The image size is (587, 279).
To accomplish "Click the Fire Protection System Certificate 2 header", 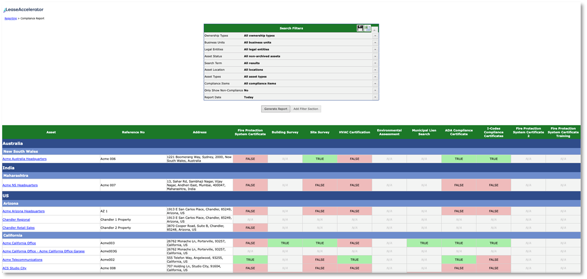I will 528,132.
